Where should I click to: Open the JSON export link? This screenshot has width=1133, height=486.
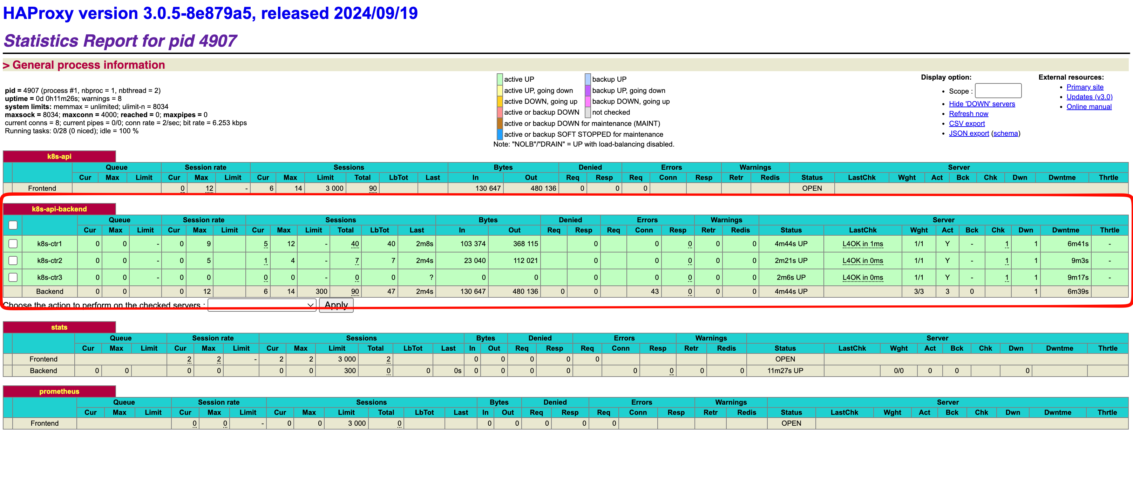(969, 133)
